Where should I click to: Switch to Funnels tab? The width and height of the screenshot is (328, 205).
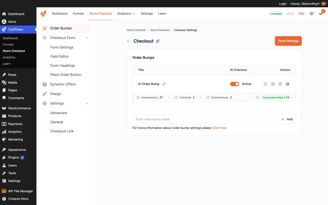pos(78,13)
